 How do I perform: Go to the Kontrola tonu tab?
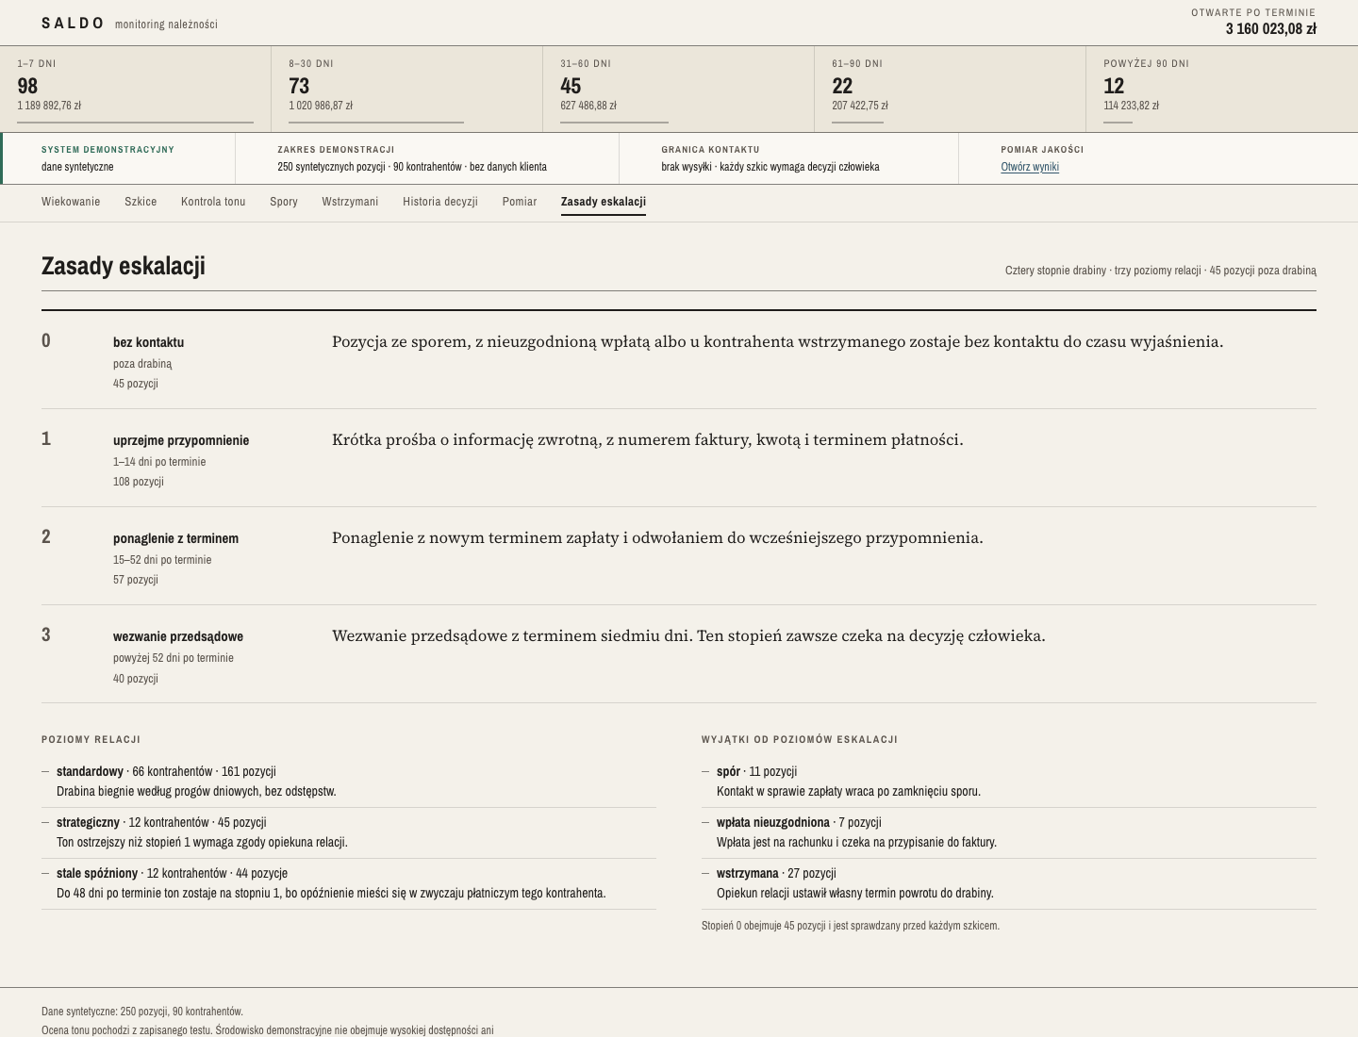(213, 202)
